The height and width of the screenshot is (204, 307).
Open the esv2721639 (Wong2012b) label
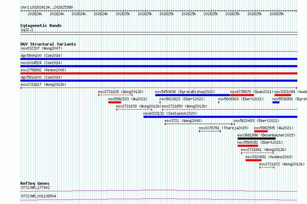(139, 106)
